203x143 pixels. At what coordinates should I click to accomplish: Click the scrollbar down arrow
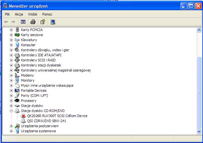[x=199, y=132]
